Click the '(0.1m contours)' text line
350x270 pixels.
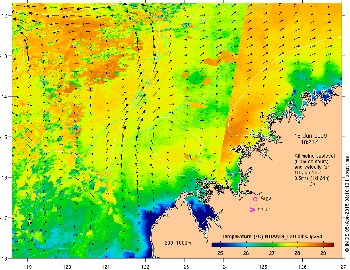pyautogui.click(x=311, y=162)
